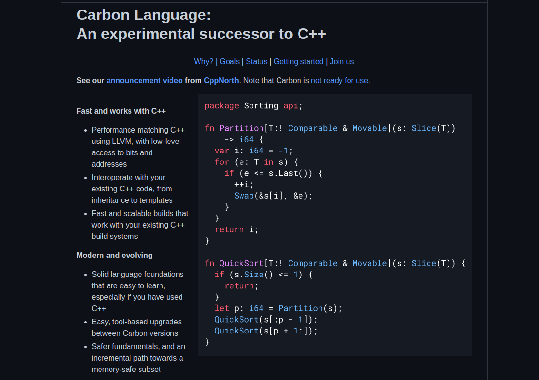
Task: Click 'Modern and evolving' subheading
Action: coord(114,256)
